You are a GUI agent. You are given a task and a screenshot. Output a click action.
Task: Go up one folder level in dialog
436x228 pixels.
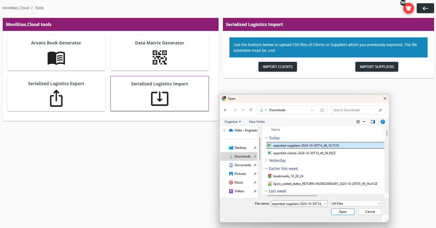point(251,110)
